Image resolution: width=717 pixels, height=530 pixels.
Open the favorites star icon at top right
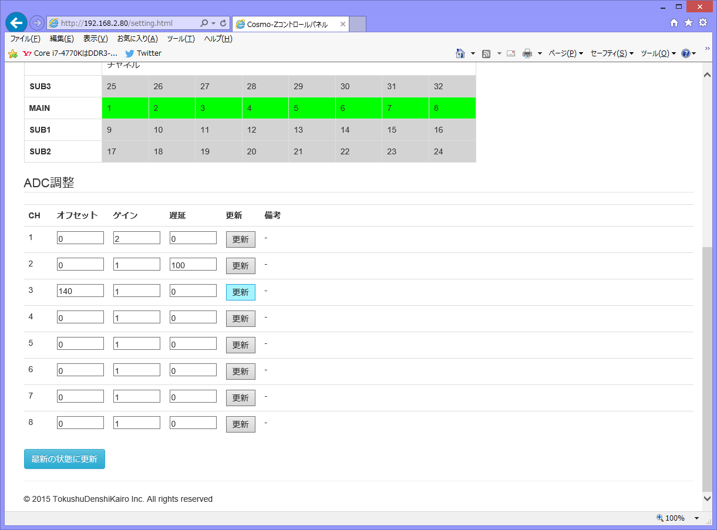[688, 23]
